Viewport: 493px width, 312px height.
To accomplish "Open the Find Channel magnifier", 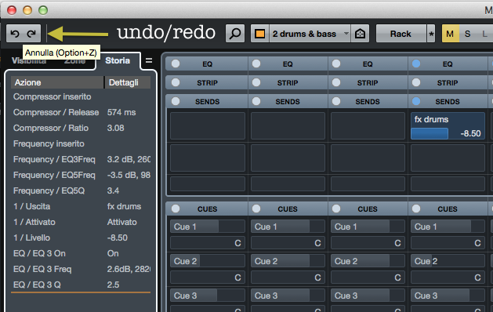I will click(235, 34).
